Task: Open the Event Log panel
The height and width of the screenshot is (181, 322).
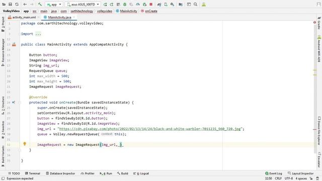Action: [x=274, y=173]
